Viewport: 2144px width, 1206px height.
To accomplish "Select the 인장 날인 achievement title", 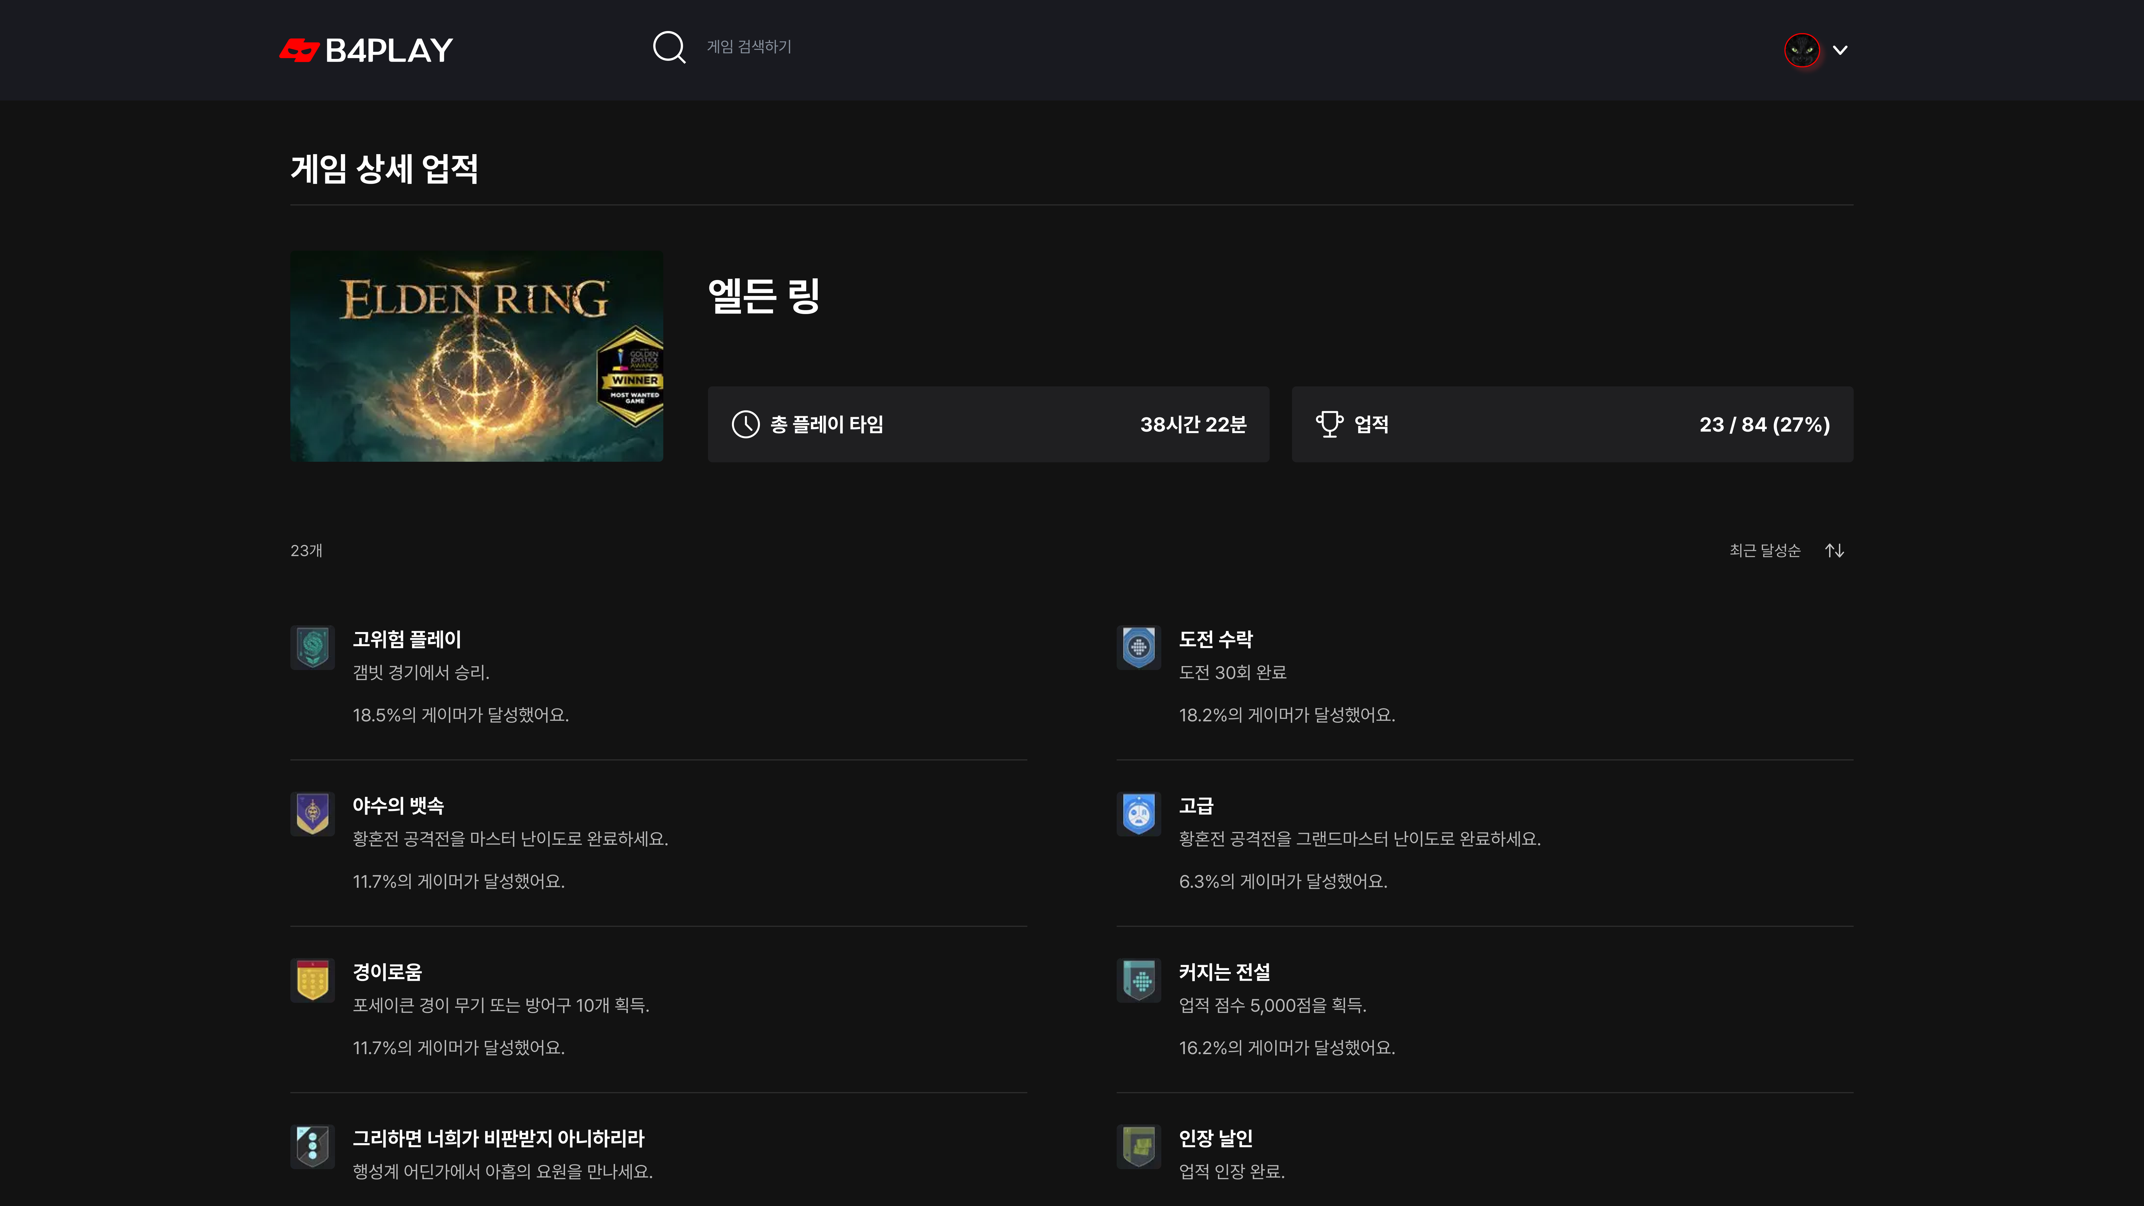I will coord(1216,1139).
